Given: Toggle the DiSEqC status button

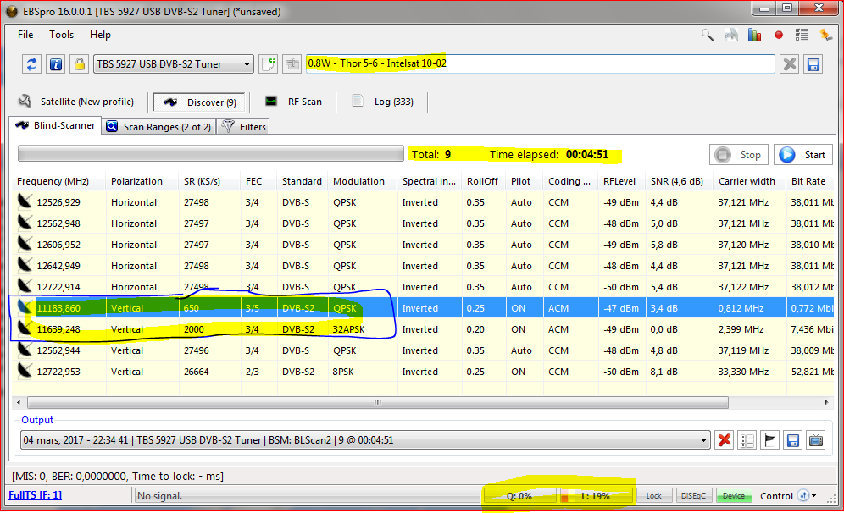Looking at the screenshot, I should coord(694,496).
